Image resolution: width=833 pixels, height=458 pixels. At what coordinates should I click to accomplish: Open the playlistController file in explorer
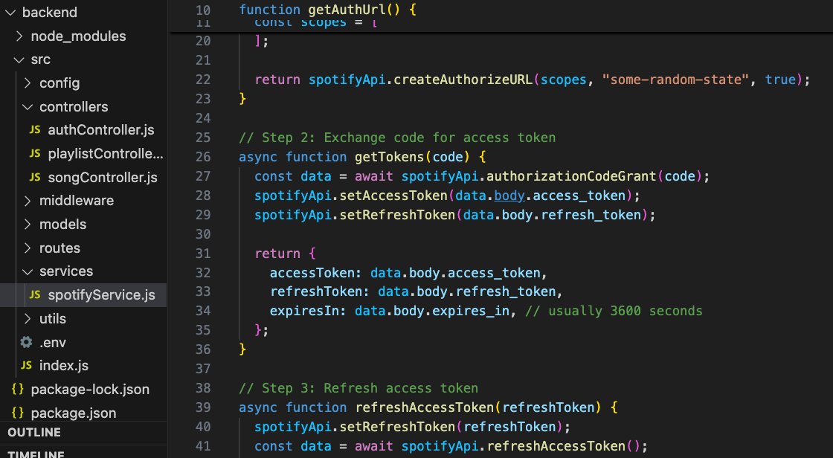[105, 154]
